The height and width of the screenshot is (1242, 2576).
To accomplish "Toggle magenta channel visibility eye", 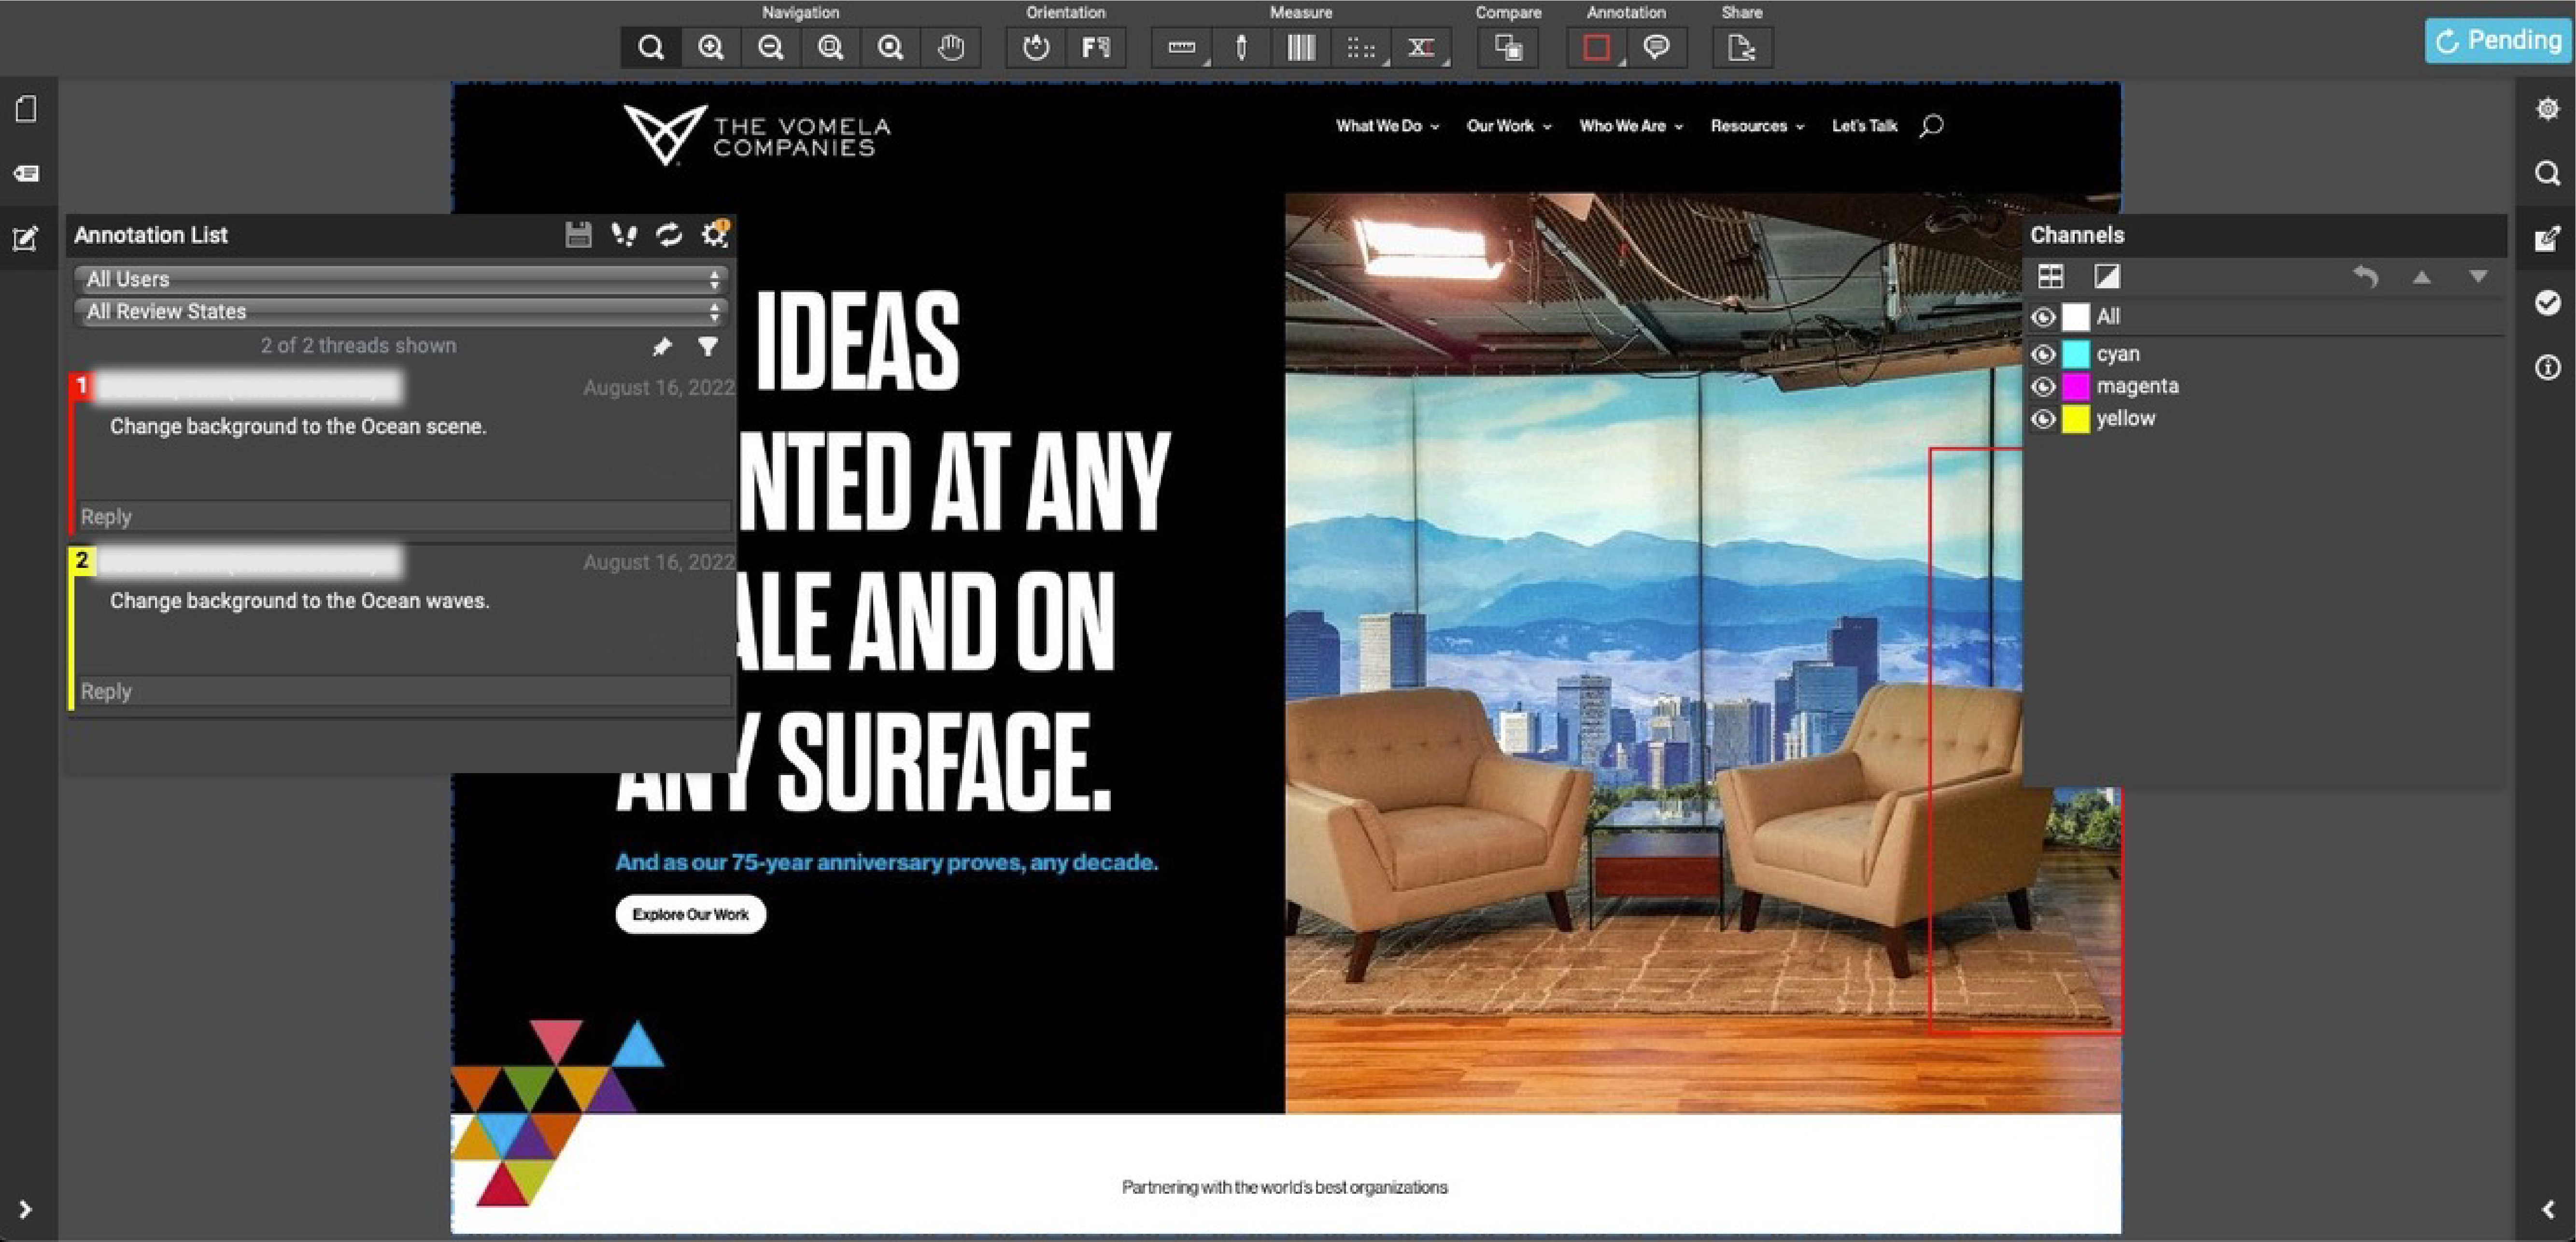I will click(2043, 387).
